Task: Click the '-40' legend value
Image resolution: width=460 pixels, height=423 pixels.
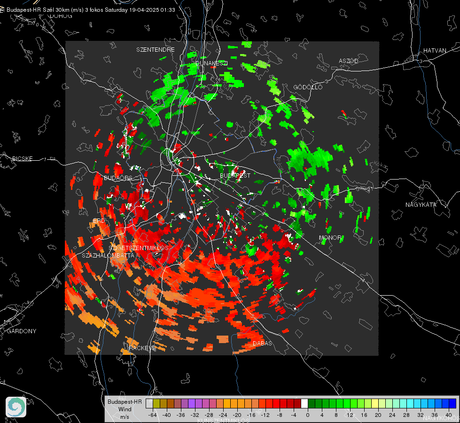Action: (167, 415)
